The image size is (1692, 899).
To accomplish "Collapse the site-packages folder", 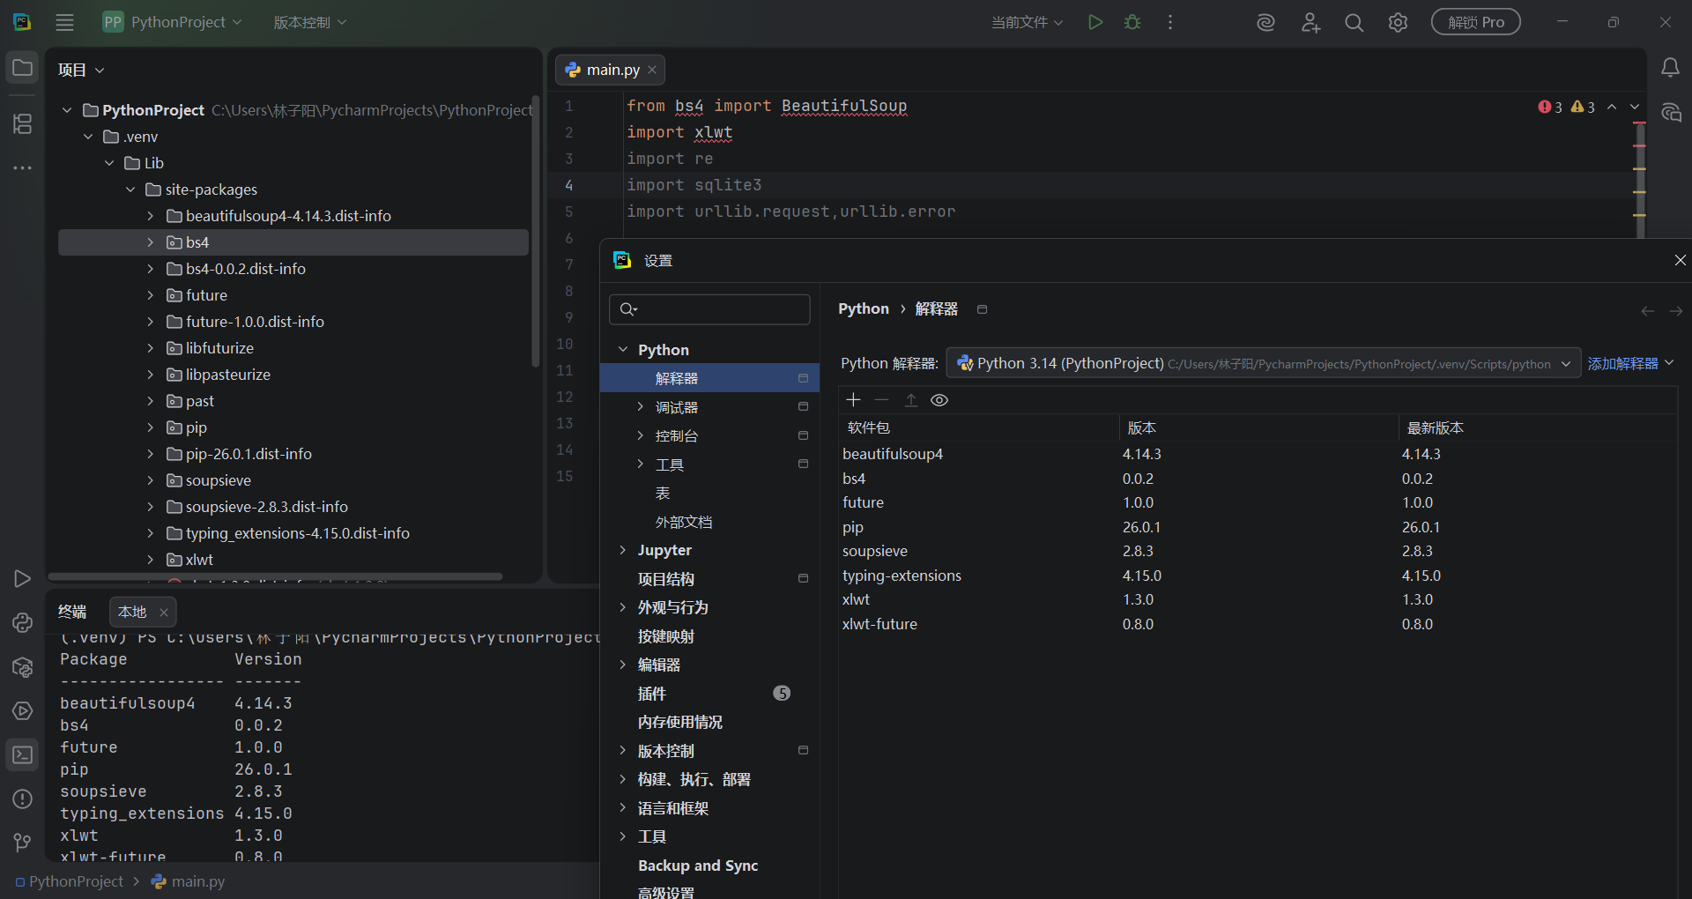I will click(130, 189).
